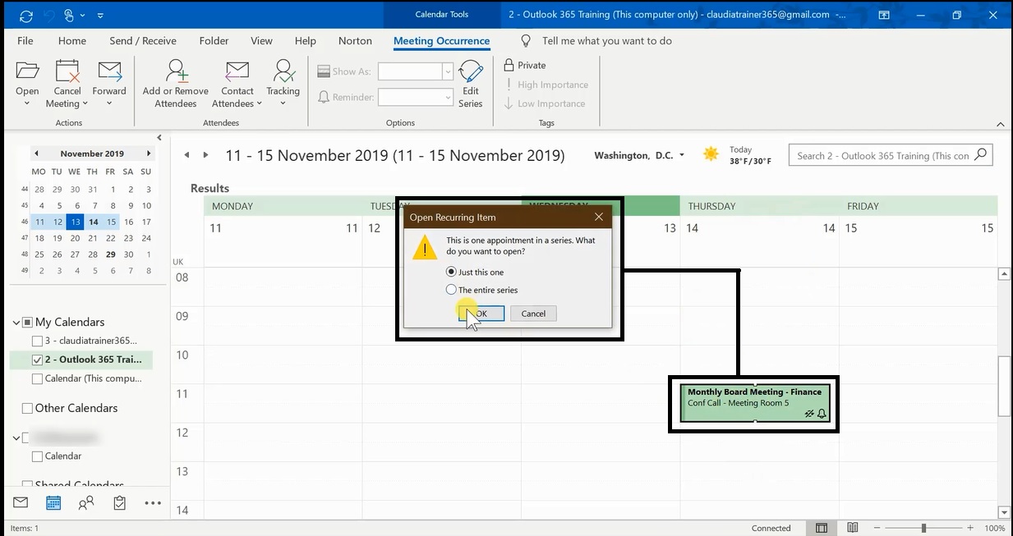Click zoom in plus button
1013x536 pixels.
point(971,528)
